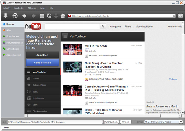
Task: Select Trends in the guide list
Action: [42, 78]
